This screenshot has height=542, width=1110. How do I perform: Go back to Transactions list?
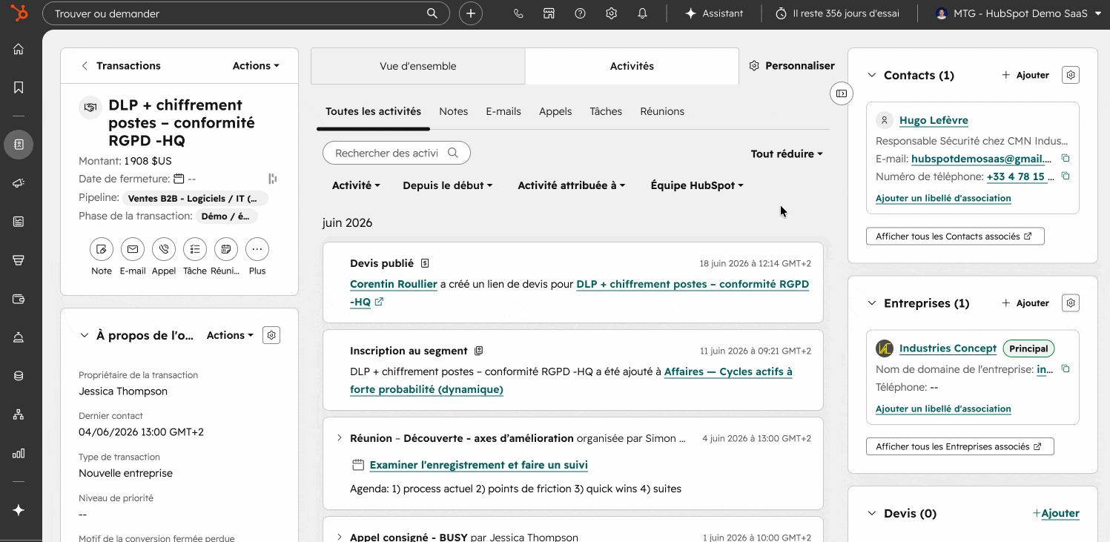click(121, 66)
